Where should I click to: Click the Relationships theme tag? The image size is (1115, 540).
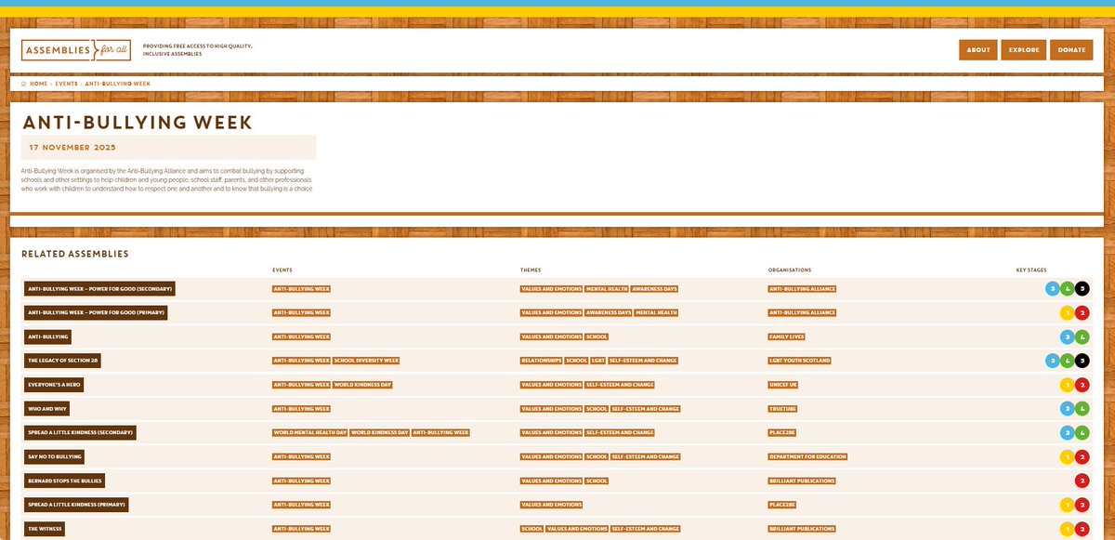coord(542,361)
